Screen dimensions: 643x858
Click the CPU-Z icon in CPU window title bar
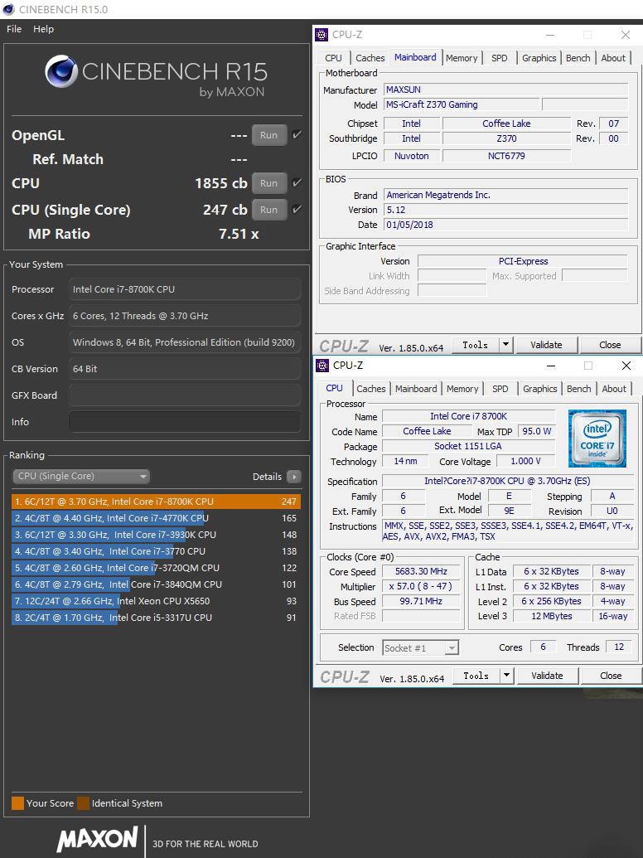tap(322, 366)
